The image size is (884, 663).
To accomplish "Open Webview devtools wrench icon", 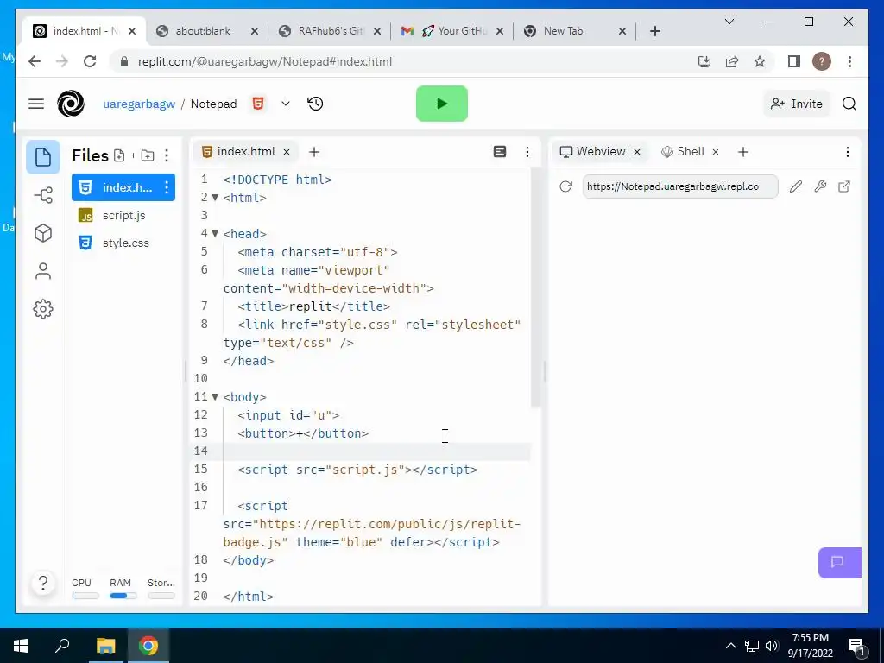I will [x=820, y=186].
